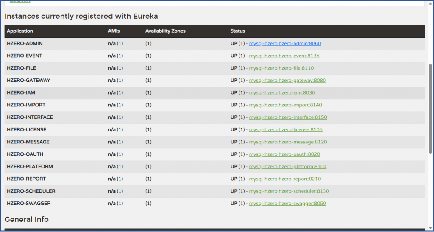Open the hzero-oauth:8020 instance link
Screen dimensions: 434x232
pos(284,154)
